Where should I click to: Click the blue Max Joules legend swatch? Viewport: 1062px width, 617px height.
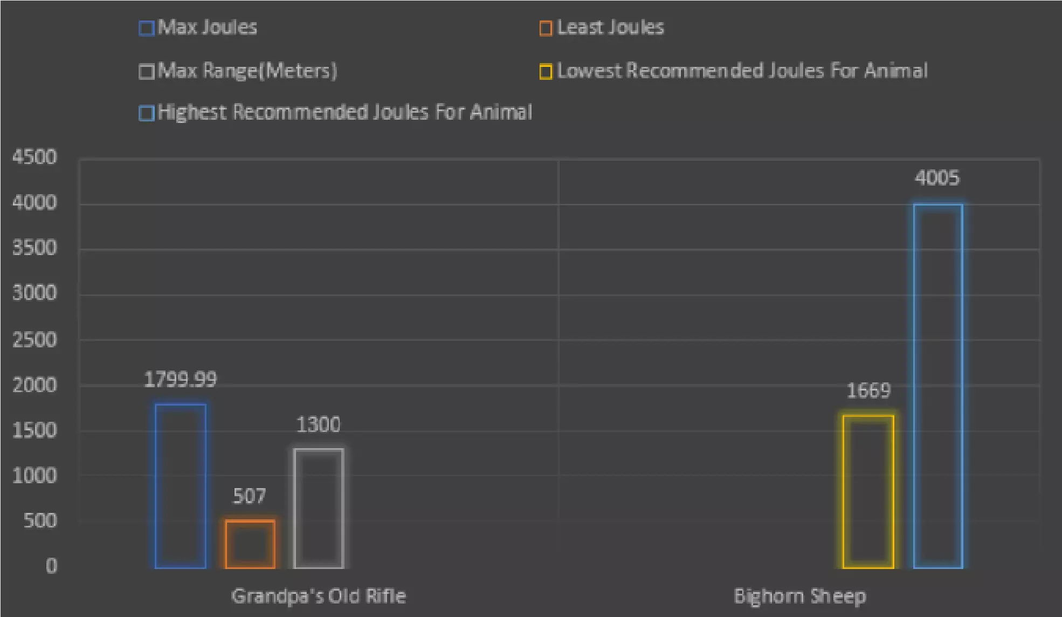click(x=146, y=28)
